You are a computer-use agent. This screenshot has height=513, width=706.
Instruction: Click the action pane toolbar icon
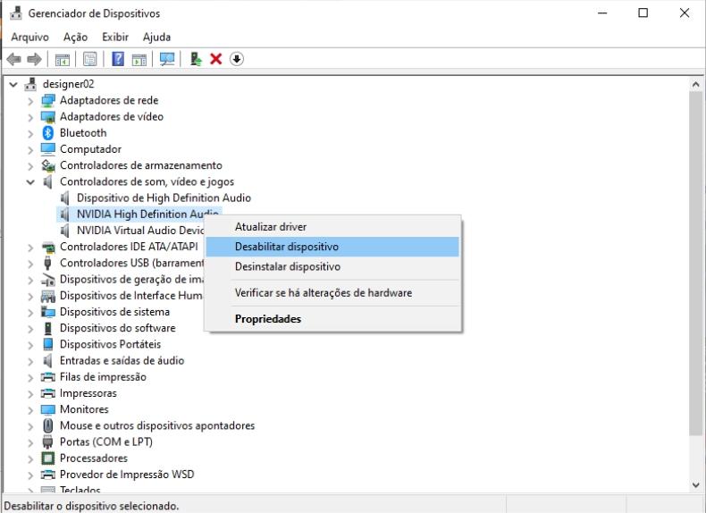tap(139, 59)
